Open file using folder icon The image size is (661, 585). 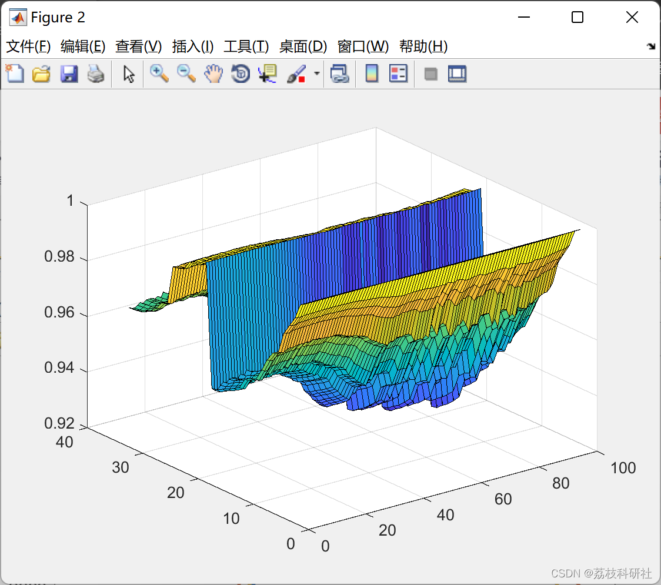(x=41, y=73)
